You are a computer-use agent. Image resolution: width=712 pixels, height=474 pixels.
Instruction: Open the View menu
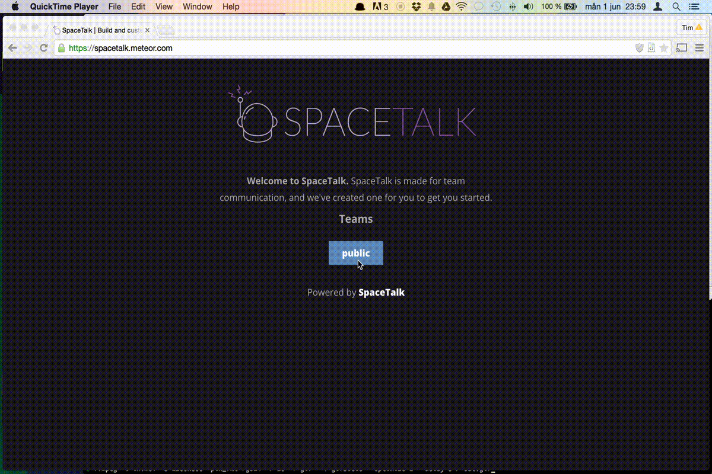164,7
